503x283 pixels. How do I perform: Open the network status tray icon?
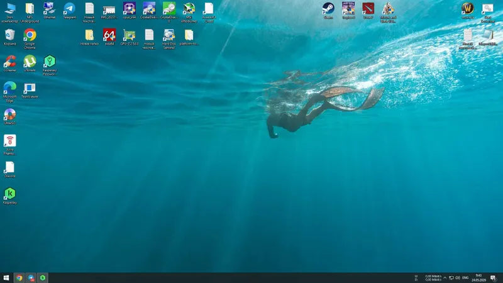coord(451,278)
